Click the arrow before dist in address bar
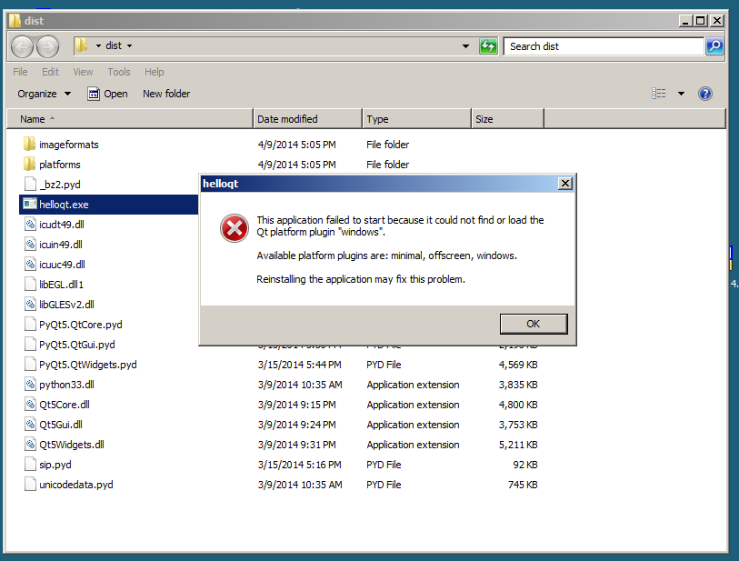739x561 pixels. pos(98,45)
